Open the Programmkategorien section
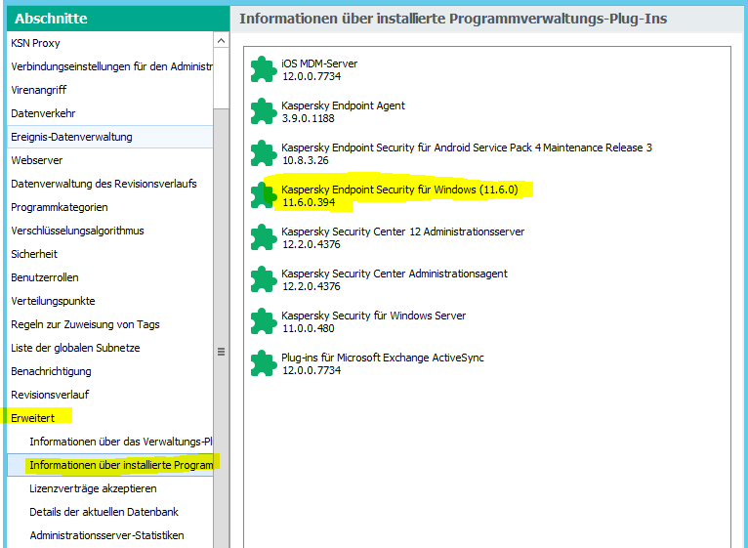Image resolution: width=748 pixels, height=548 pixels. coord(110,207)
